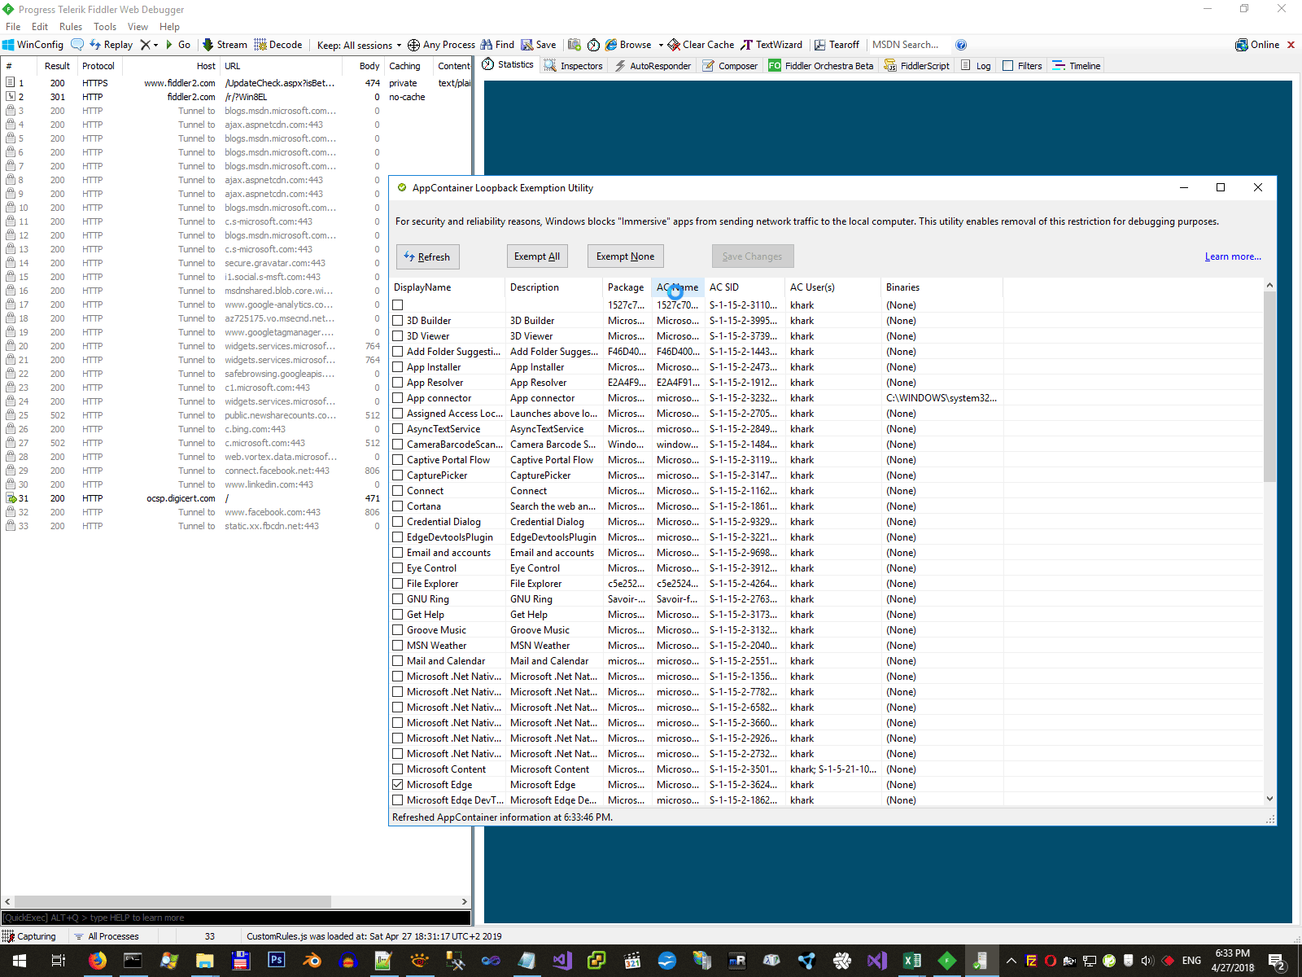Uncheck the Microsoft Edge checkbox
This screenshot has height=977, width=1302.
(398, 785)
